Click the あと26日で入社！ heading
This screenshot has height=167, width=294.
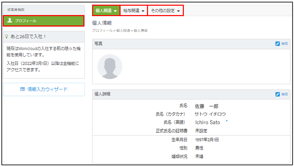28,37
